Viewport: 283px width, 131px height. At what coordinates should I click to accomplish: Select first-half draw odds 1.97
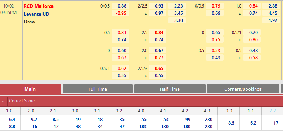point(271,20)
